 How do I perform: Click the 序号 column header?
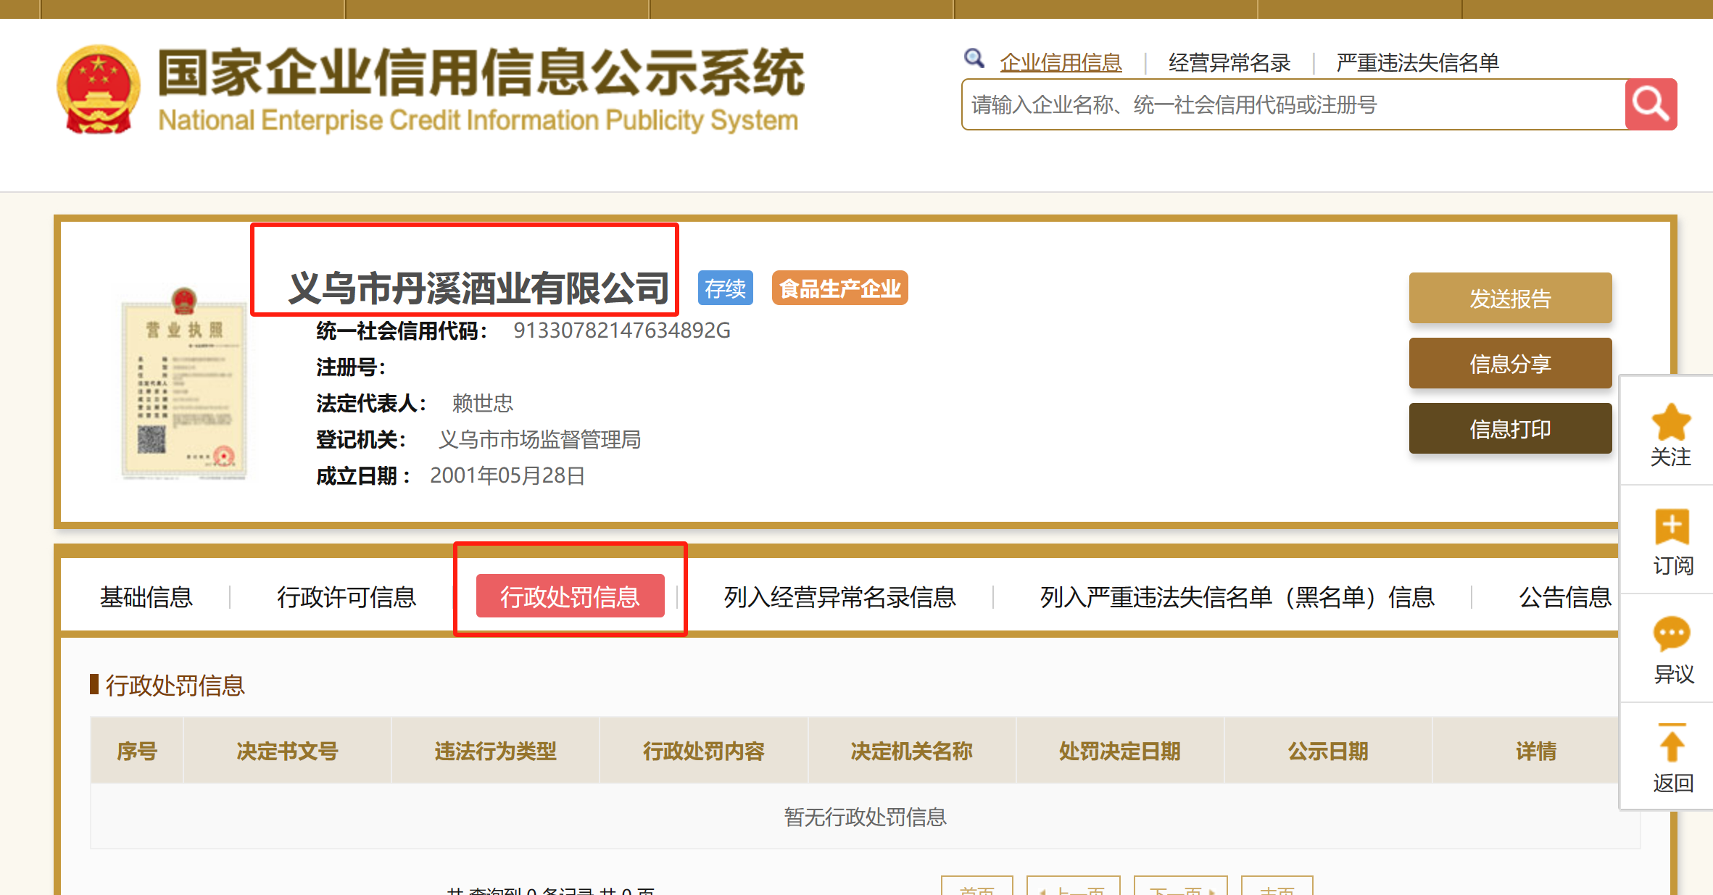(x=137, y=751)
